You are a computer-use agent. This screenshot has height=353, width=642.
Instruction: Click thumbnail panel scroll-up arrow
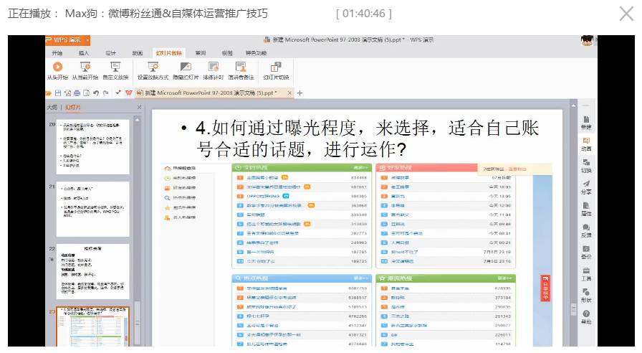(x=137, y=120)
